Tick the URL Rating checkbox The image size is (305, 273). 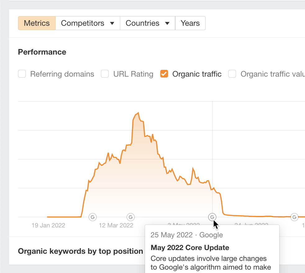click(x=105, y=74)
